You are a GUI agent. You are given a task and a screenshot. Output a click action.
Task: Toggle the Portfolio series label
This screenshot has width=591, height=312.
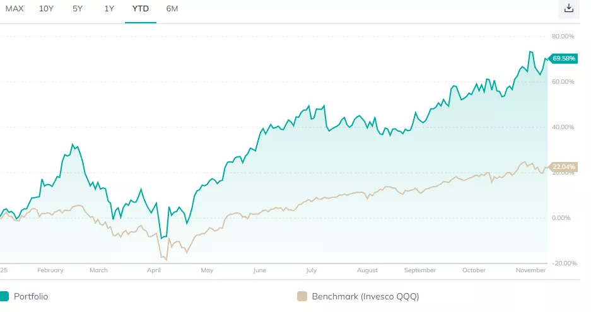pos(31,296)
